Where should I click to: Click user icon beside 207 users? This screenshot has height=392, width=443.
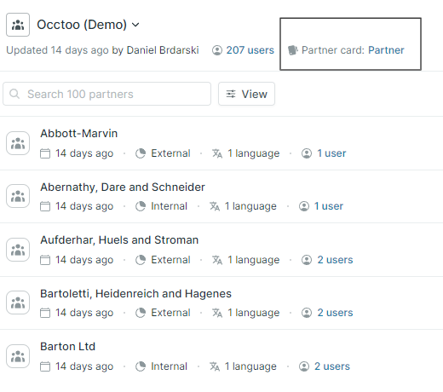tap(217, 50)
